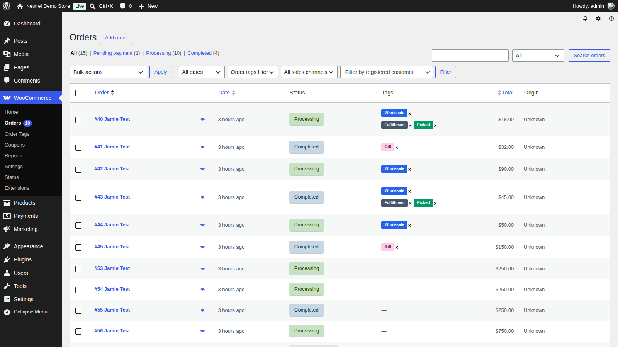The height and width of the screenshot is (347, 618).
Task: Tick the select-all orders checkbox
Action: click(x=78, y=93)
